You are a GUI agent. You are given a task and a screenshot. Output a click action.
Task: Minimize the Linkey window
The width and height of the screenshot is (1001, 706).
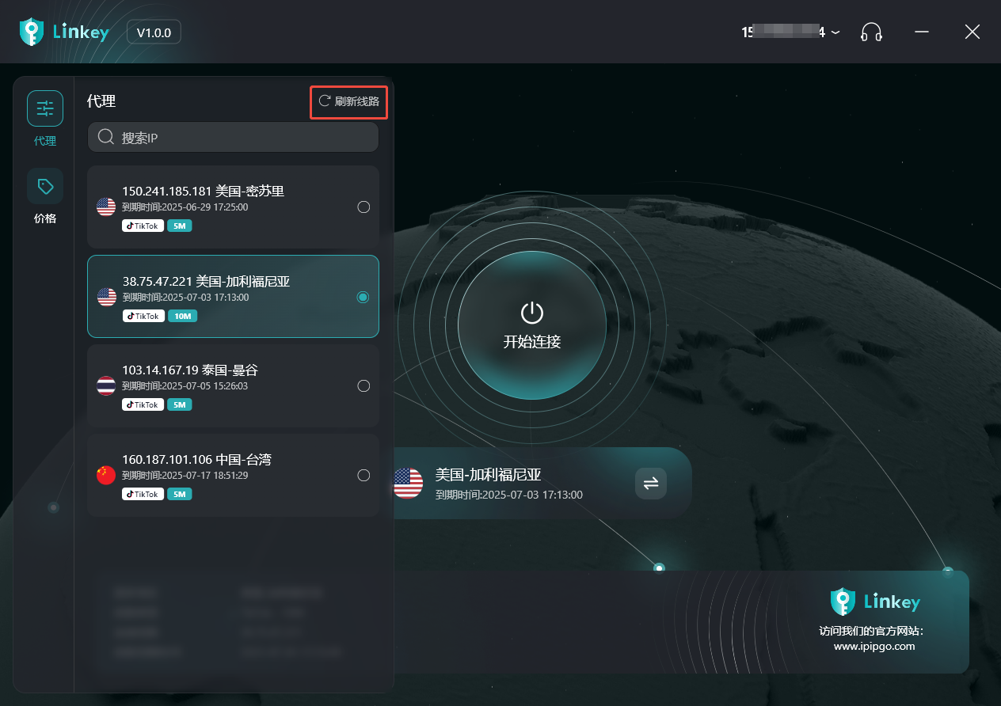point(922,32)
